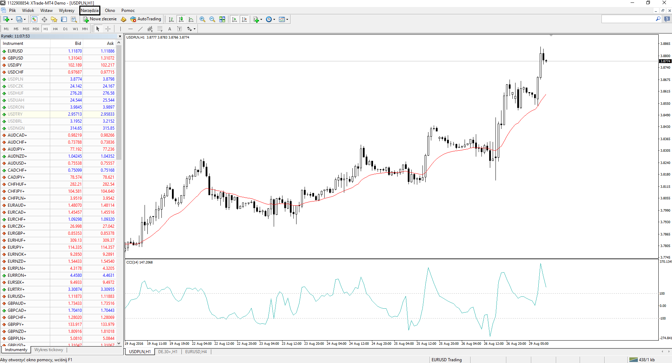Viewport: 672px width, 363px height.
Task: Open the chat/community icon at top right
Action: click(667, 19)
